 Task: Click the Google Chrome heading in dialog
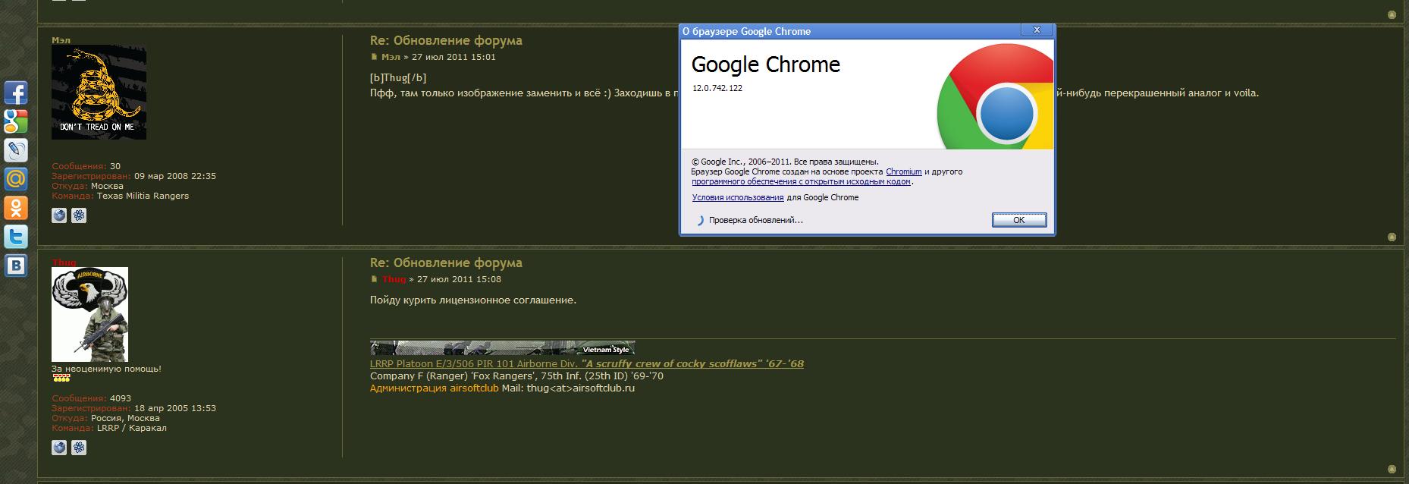[766, 64]
